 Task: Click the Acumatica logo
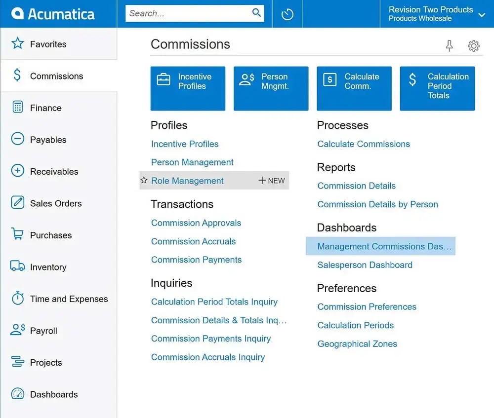click(x=53, y=14)
